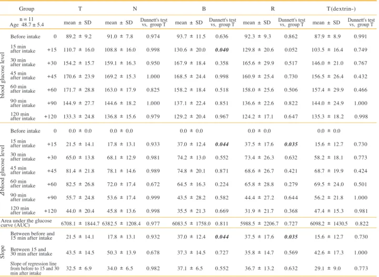This screenshot has width=379, height=277.
Task: Click the value "170.6 ± 23.9"
Action: coord(79,77)
